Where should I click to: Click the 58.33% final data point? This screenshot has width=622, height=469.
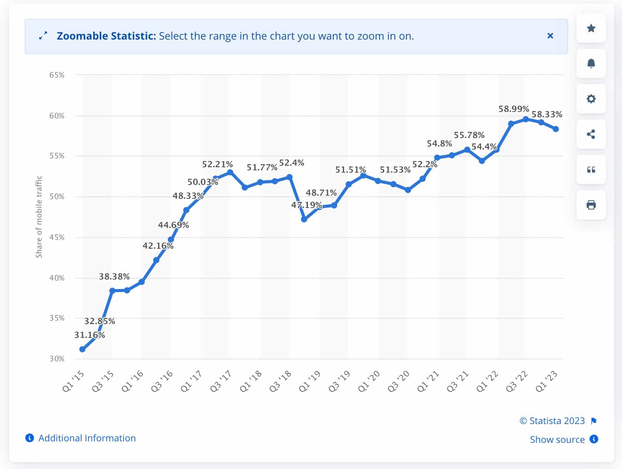tap(556, 129)
